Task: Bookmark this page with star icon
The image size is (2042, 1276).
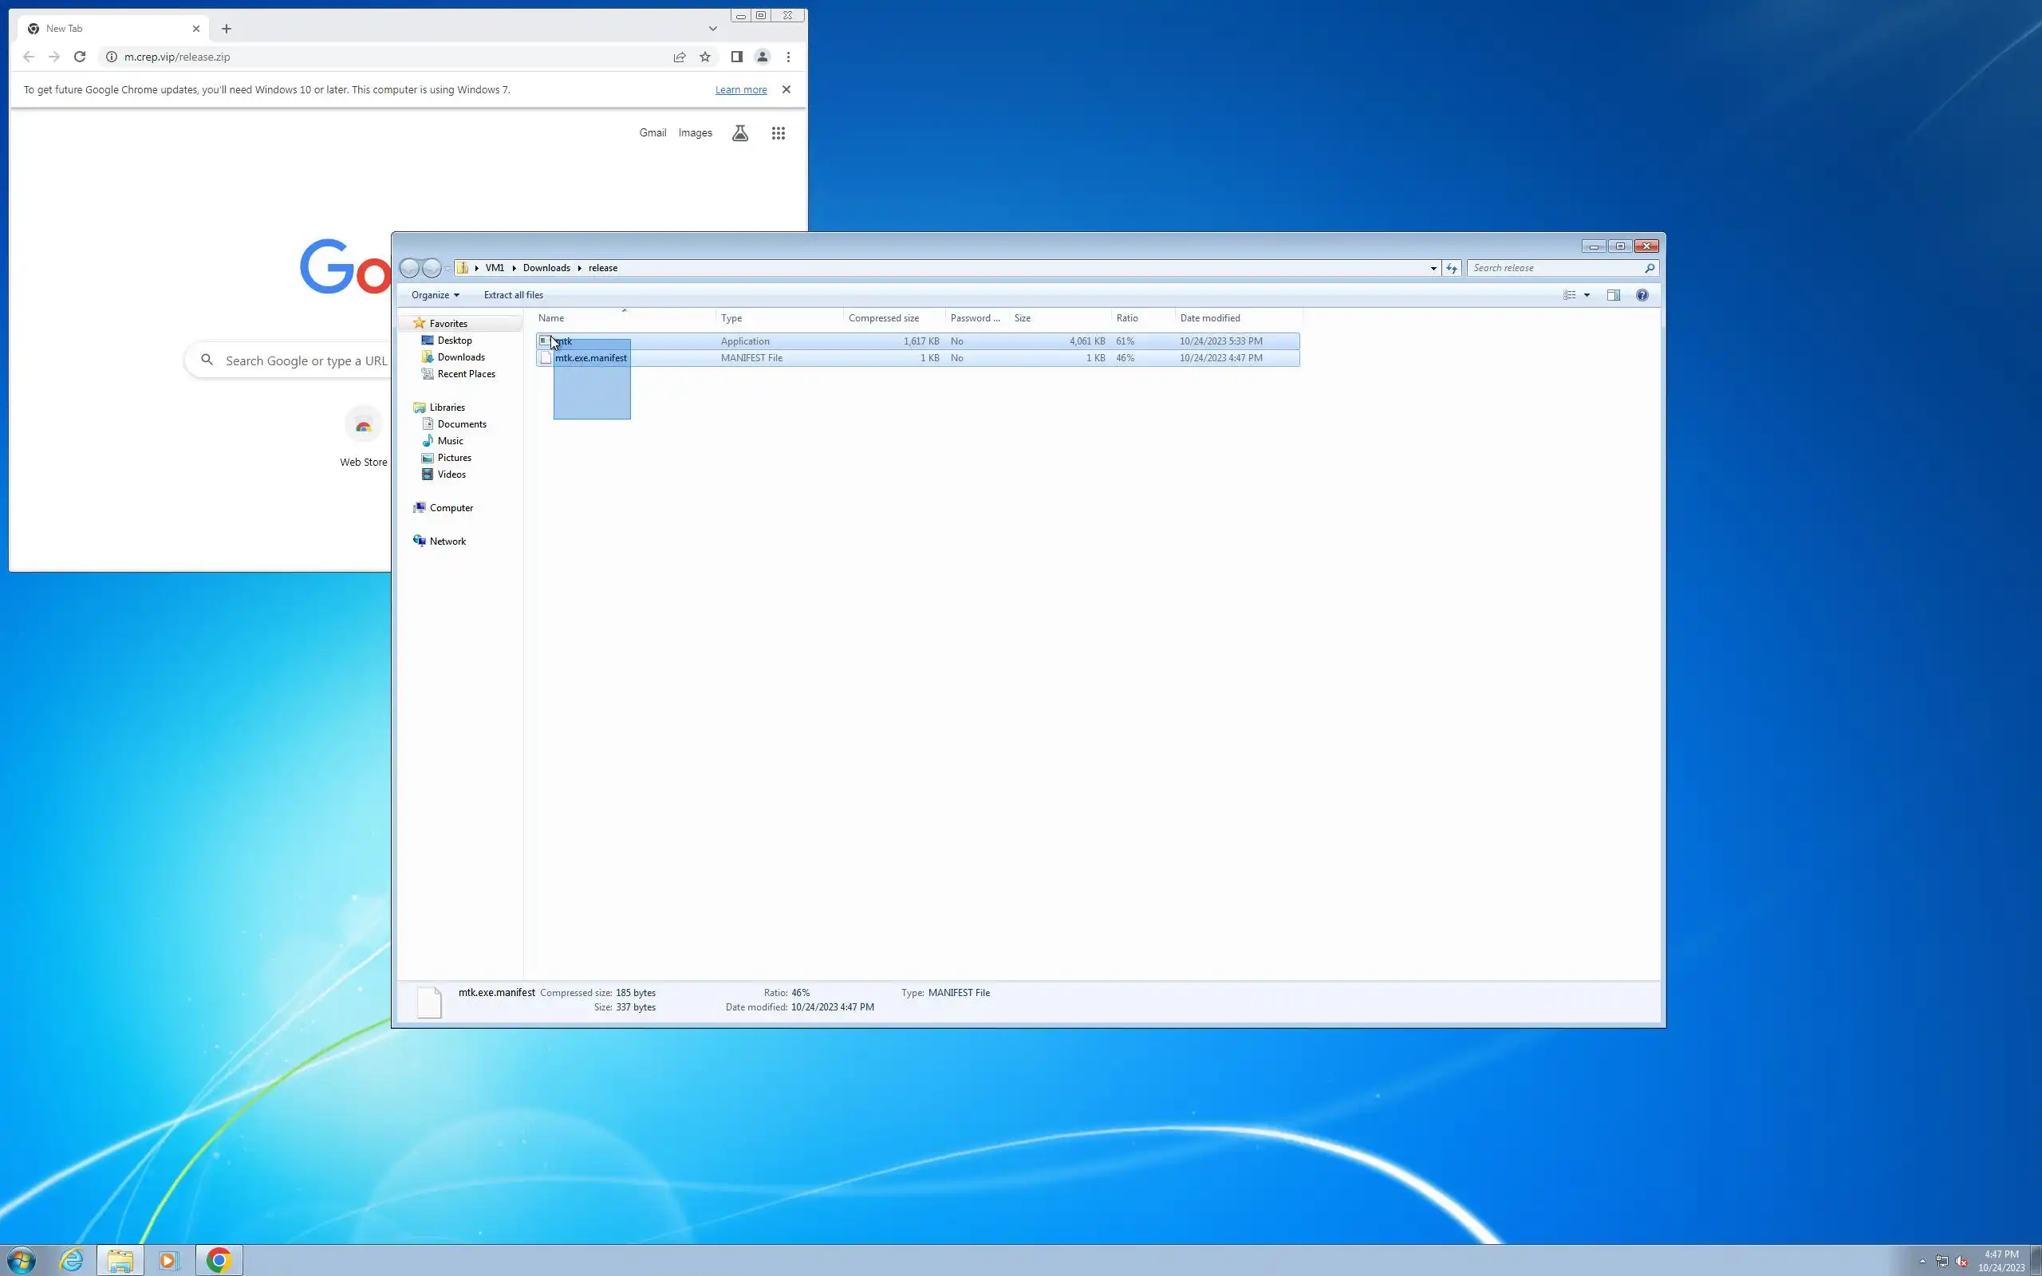Action: pos(704,57)
